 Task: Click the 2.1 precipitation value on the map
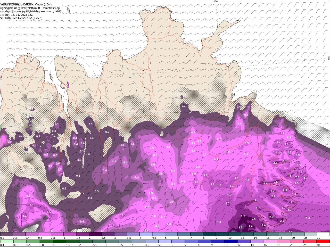point(274,196)
